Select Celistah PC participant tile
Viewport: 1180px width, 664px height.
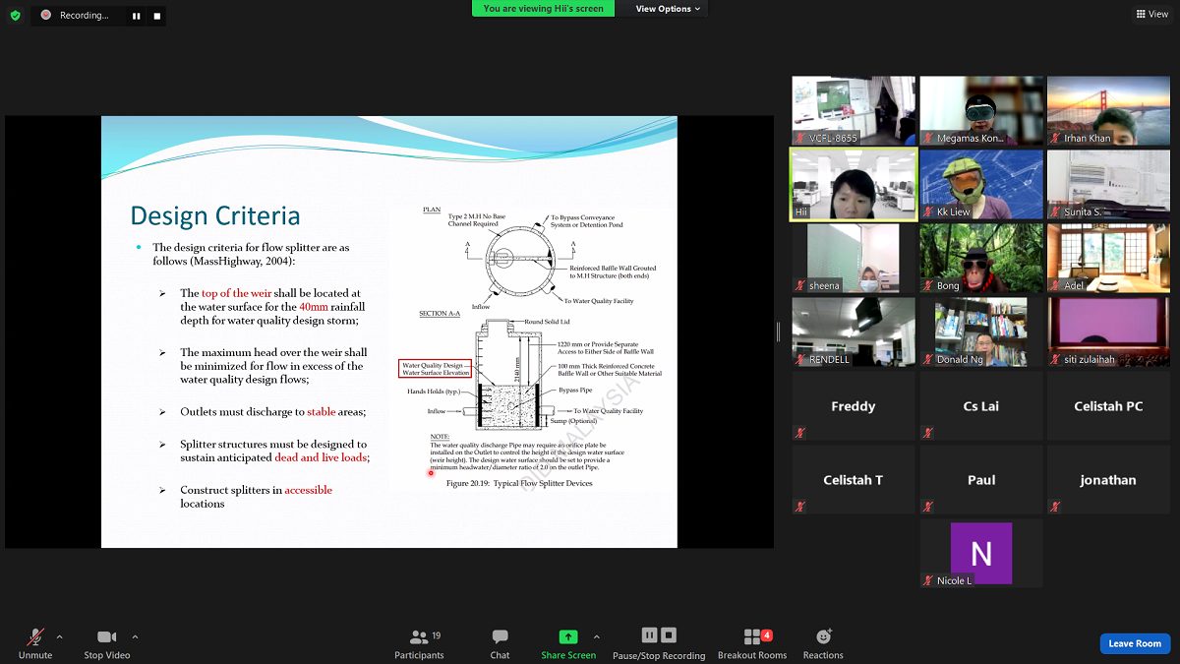point(1108,406)
